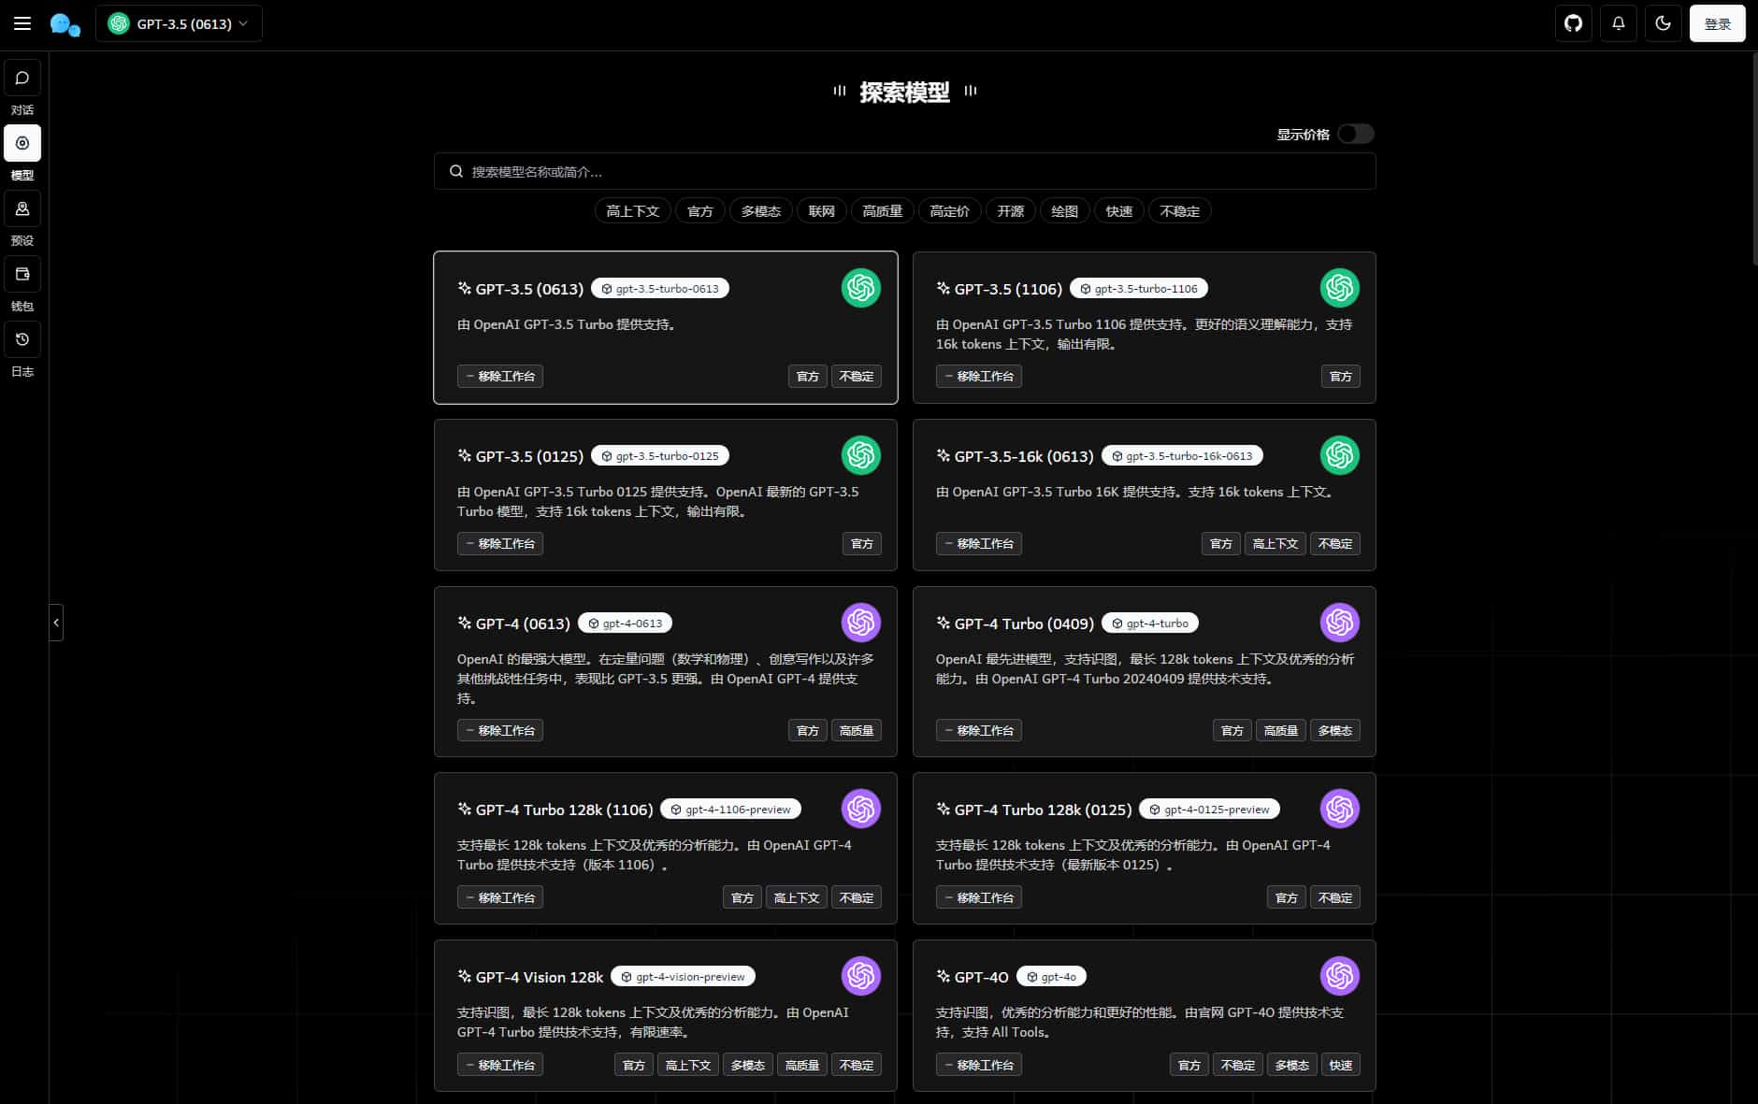Open the GPT-3.5 (0613) model selector dropdown
Viewport: 1758px width, 1104px height.
tap(178, 23)
